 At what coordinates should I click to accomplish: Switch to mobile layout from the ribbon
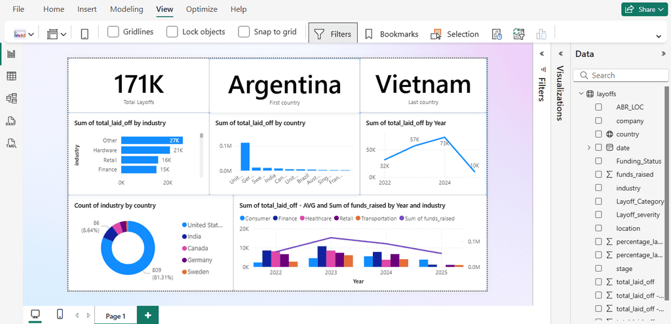pyautogui.click(x=85, y=34)
